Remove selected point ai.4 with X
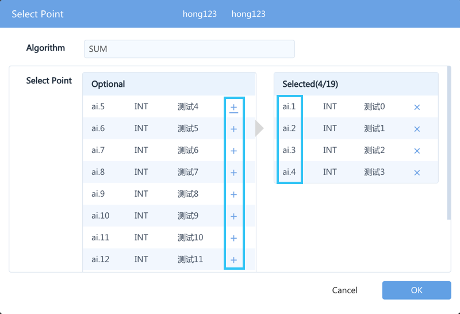The height and width of the screenshot is (314, 460). pos(417,173)
